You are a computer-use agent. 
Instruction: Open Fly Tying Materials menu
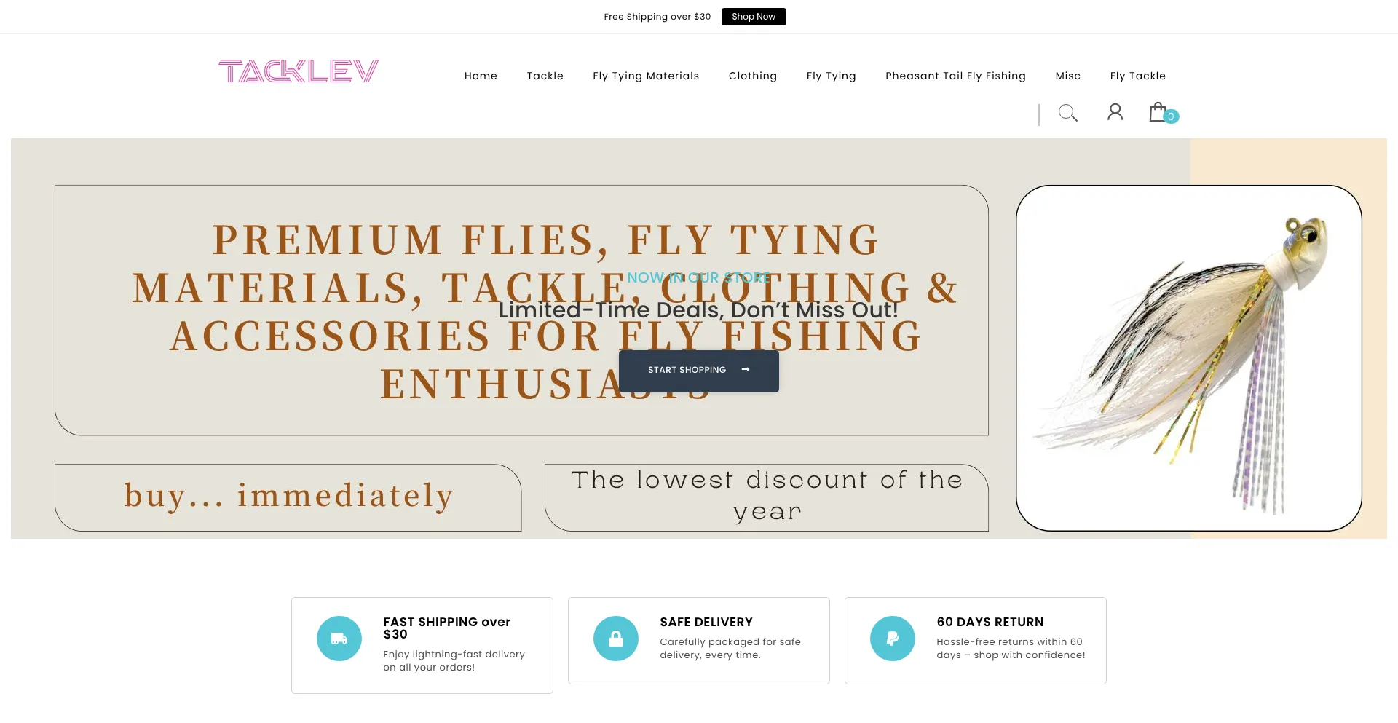(x=646, y=76)
